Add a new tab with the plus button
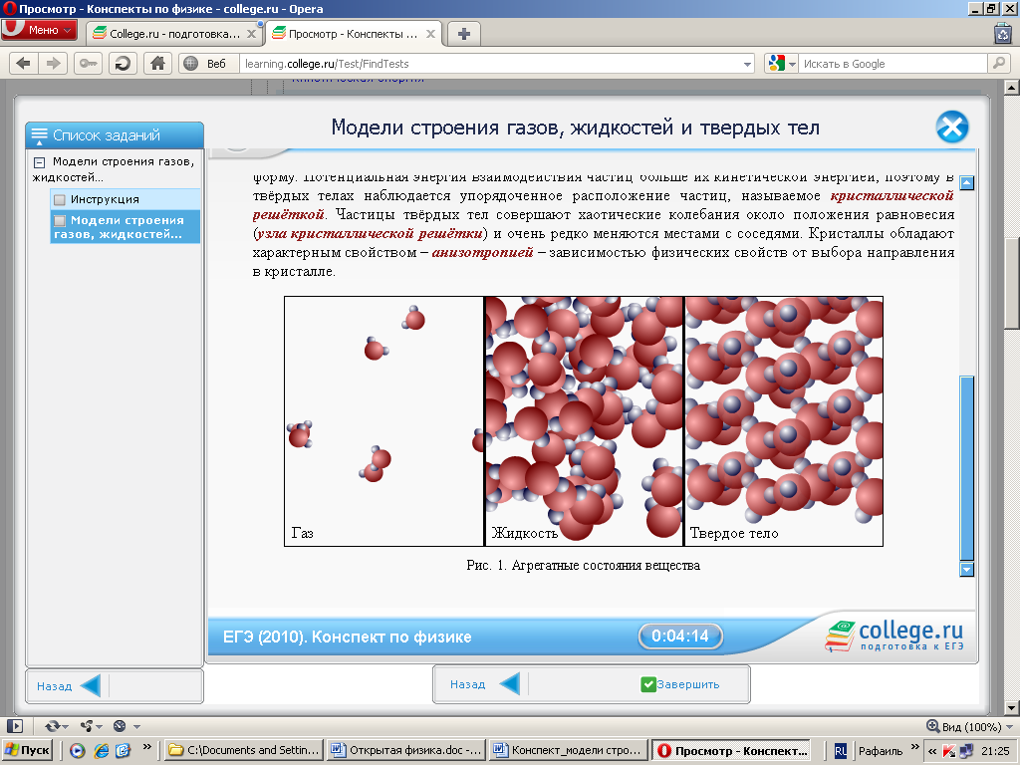 point(464,34)
